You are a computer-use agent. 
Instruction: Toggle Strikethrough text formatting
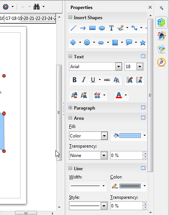point(107,80)
